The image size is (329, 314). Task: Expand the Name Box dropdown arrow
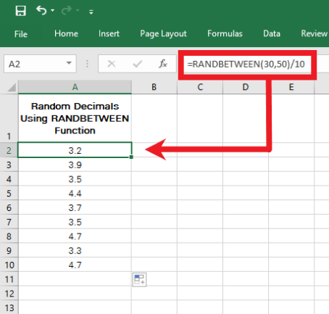69,63
